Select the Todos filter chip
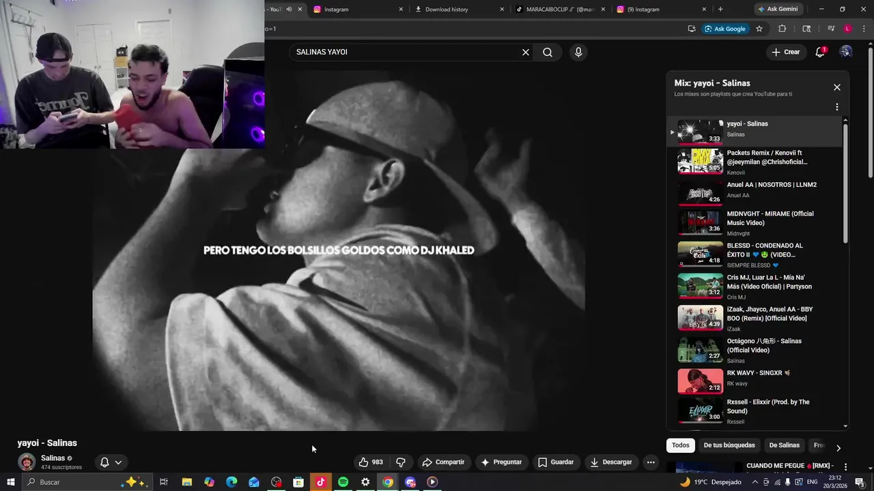Image resolution: width=874 pixels, height=491 pixels. click(681, 445)
